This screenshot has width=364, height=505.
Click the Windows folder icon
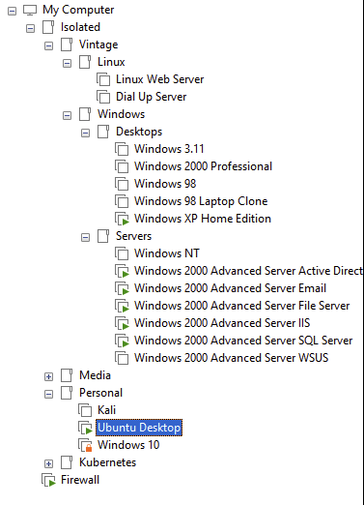85,114
